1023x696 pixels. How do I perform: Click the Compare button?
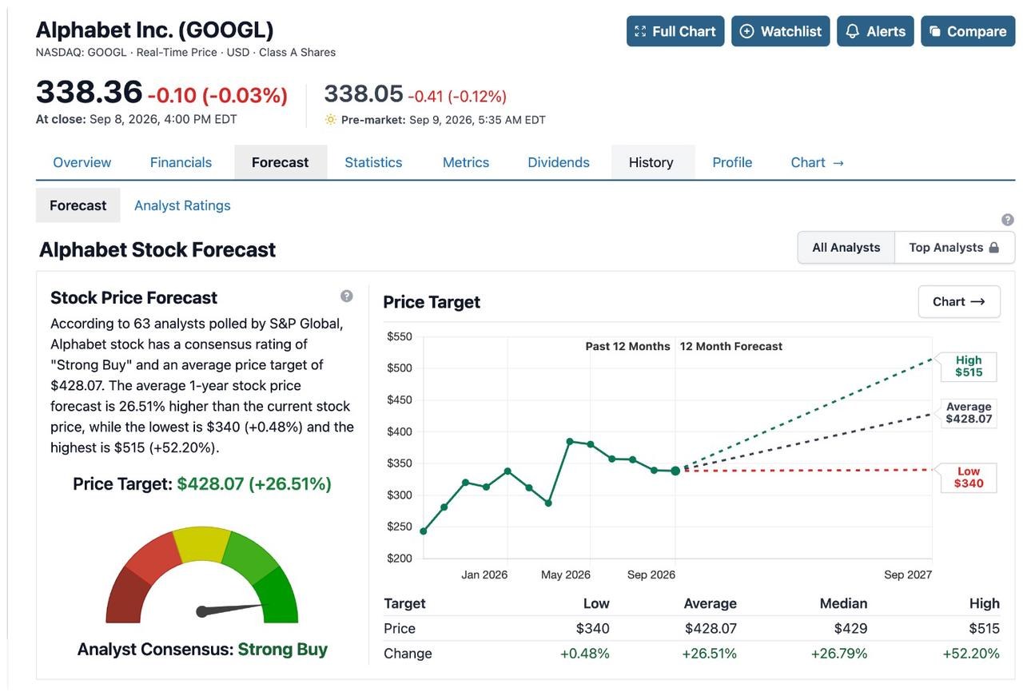point(968,31)
